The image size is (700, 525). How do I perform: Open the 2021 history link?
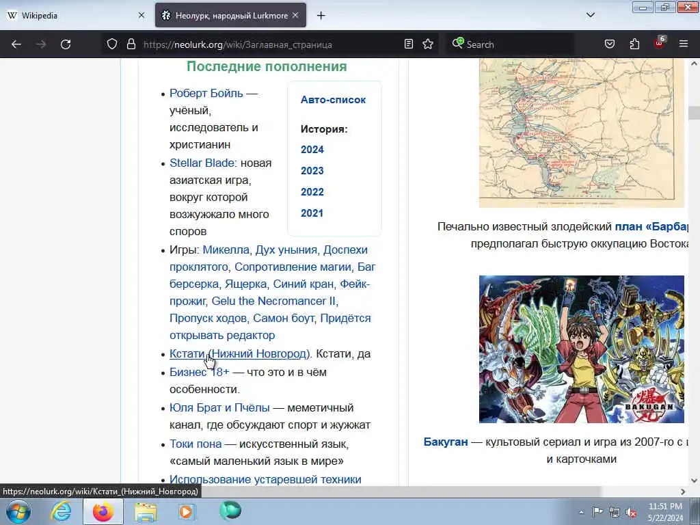tap(312, 213)
